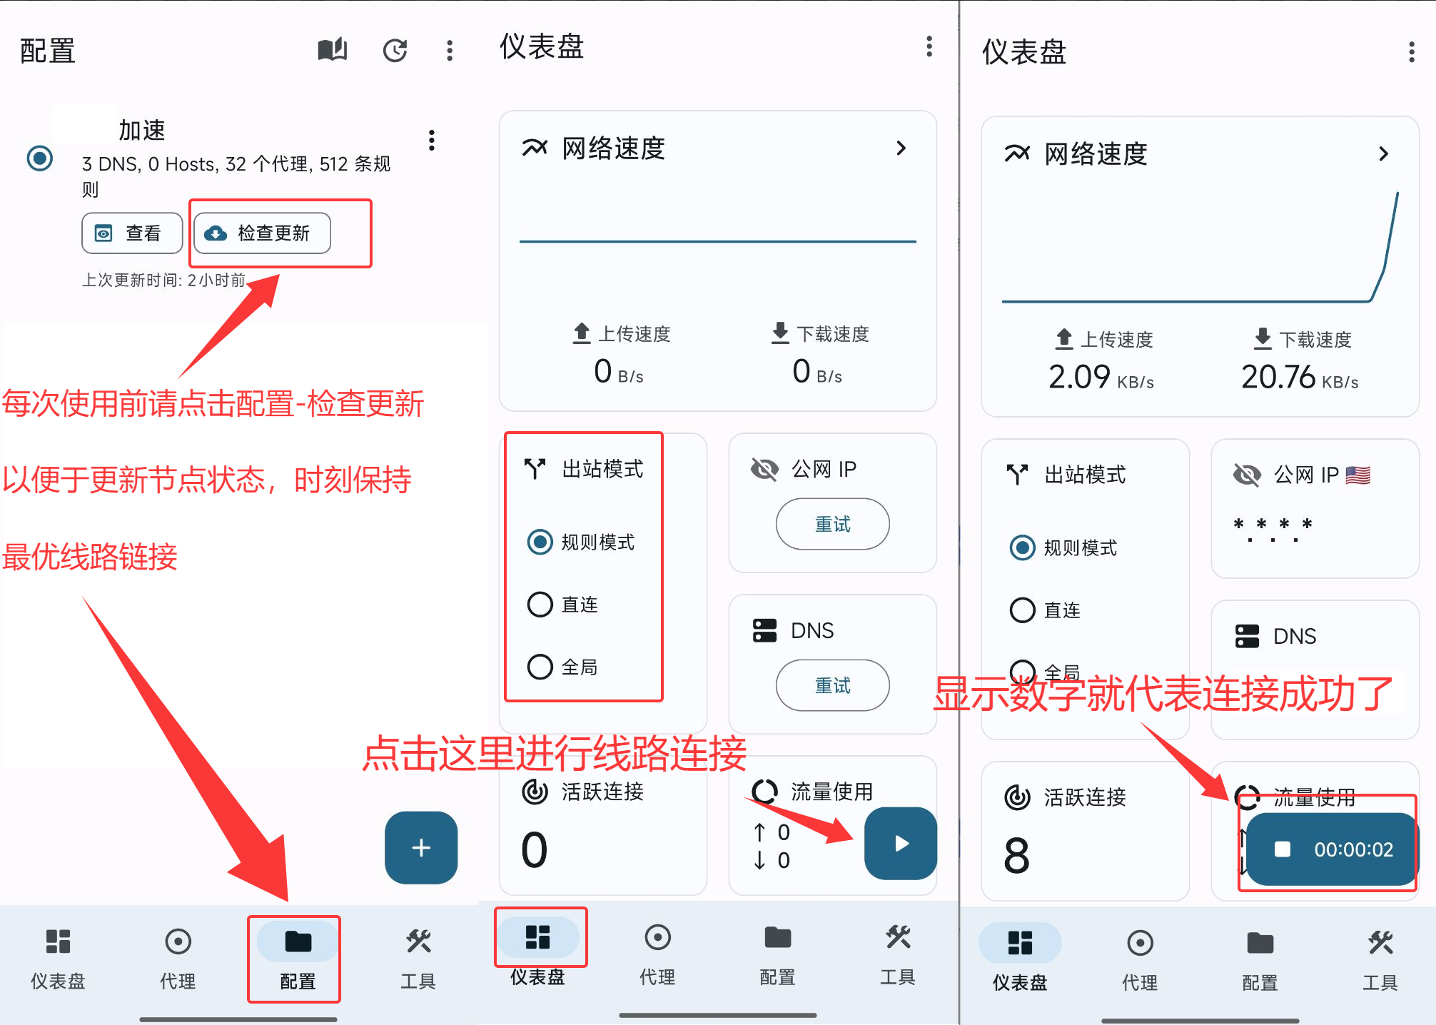Click the book icon in 配置 header
This screenshot has height=1025, width=1436.
click(332, 50)
